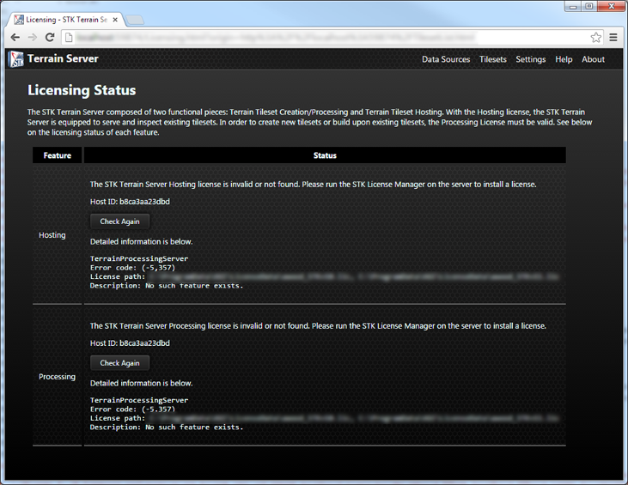Close the Chrome window
The image size is (628, 485).
[611, 6]
